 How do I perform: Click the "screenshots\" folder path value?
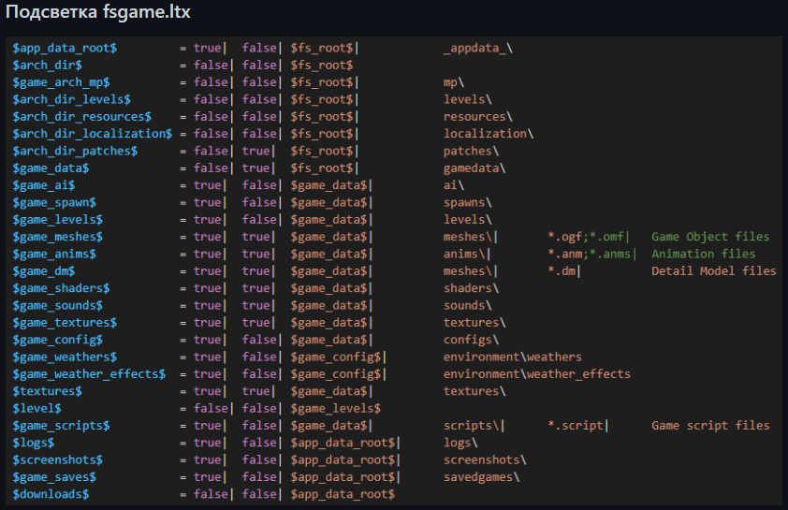(484, 459)
